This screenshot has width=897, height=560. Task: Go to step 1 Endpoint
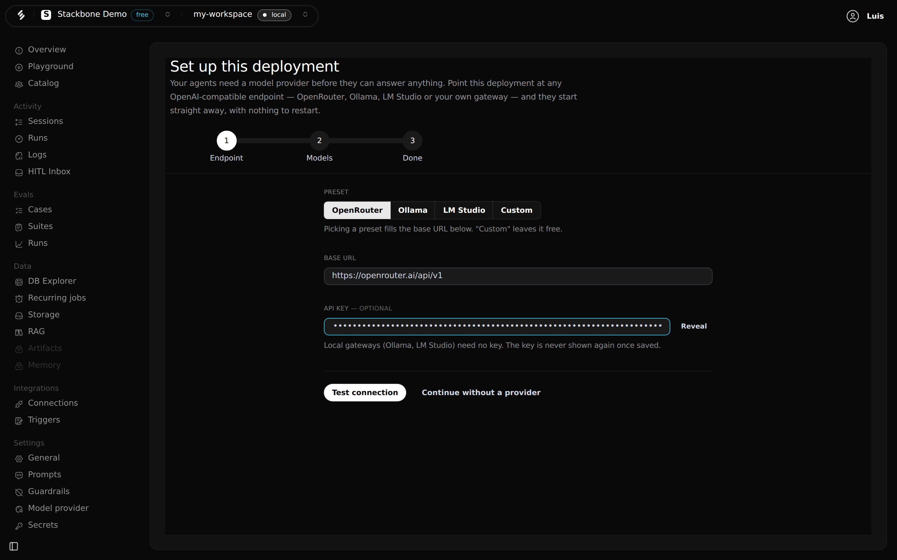pos(226,141)
